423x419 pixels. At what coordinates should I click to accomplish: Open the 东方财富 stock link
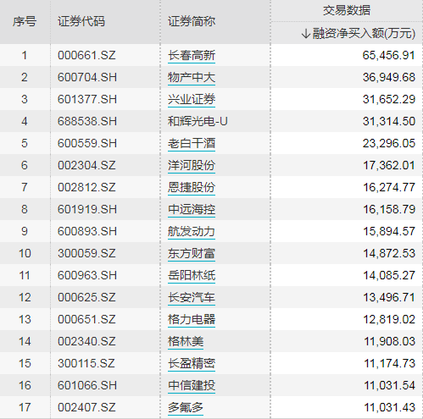pyautogui.click(x=192, y=253)
